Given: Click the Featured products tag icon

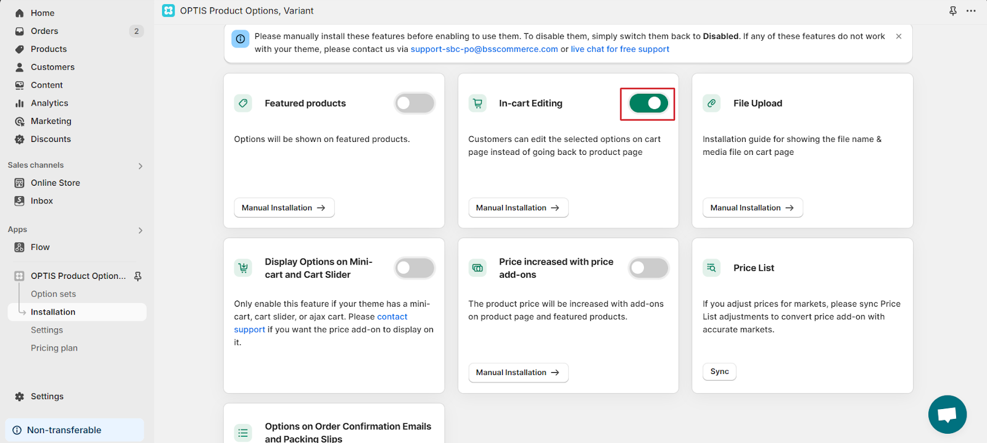Looking at the screenshot, I should [x=244, y=103].
